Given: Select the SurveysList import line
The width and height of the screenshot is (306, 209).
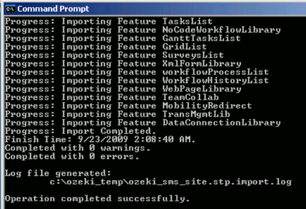Looking at the screenshot, I should 114,55.
